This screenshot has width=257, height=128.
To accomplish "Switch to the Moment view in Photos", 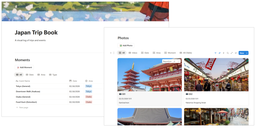I will point(170,53).
